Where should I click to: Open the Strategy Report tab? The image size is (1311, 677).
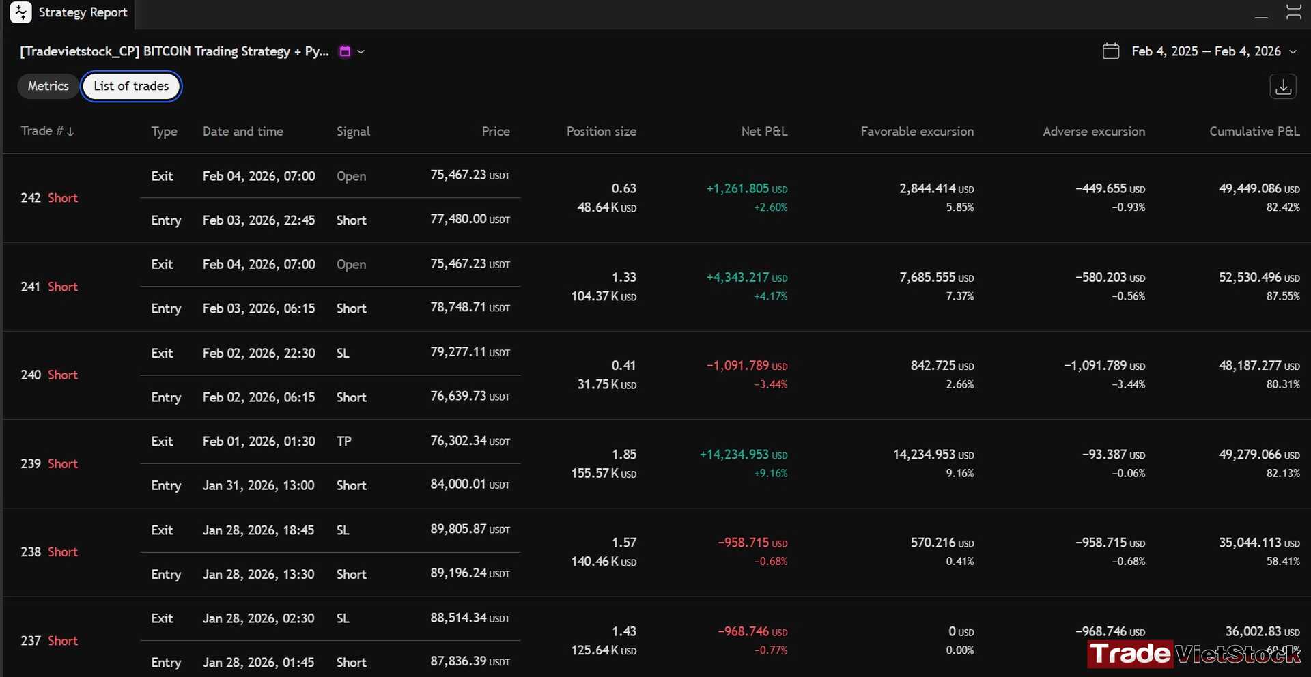pyautogui.click(x=69, y=12)
